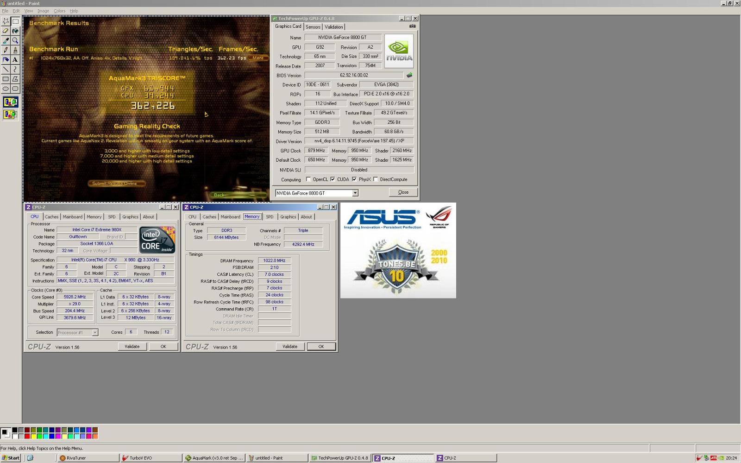This screenshot has width=741, height=463.
Task: Click the red tool tray icon
Action: [x=699, y=458]
